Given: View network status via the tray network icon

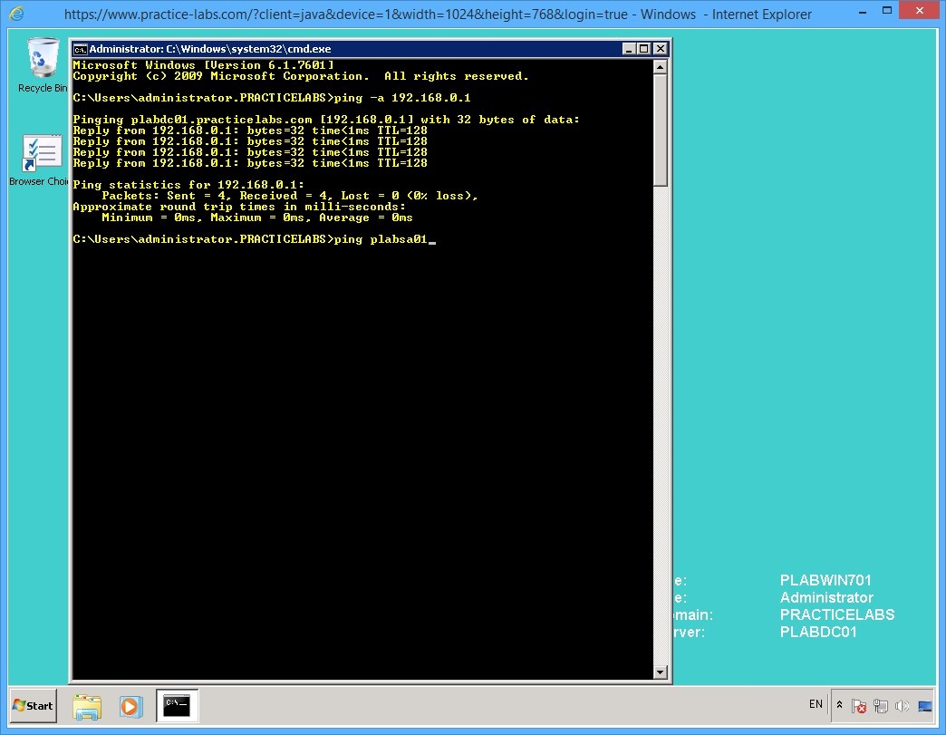Looking at the screenshot, I should [879, 706].
